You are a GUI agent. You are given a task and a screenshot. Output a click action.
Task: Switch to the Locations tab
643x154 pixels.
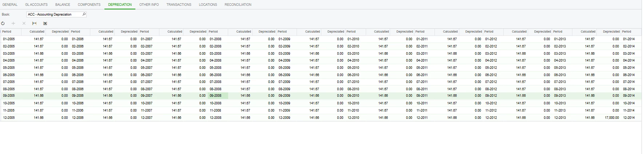coord(208,5)
